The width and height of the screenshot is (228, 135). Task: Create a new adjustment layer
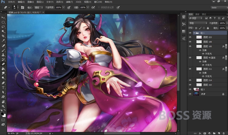click(209, 133)
